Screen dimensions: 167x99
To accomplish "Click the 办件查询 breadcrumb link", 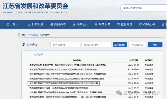I will [x=45, y=35].
